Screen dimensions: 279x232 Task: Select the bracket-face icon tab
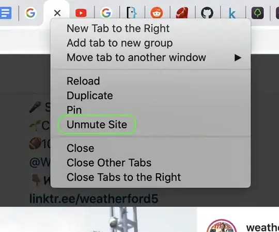pos(131,13)
